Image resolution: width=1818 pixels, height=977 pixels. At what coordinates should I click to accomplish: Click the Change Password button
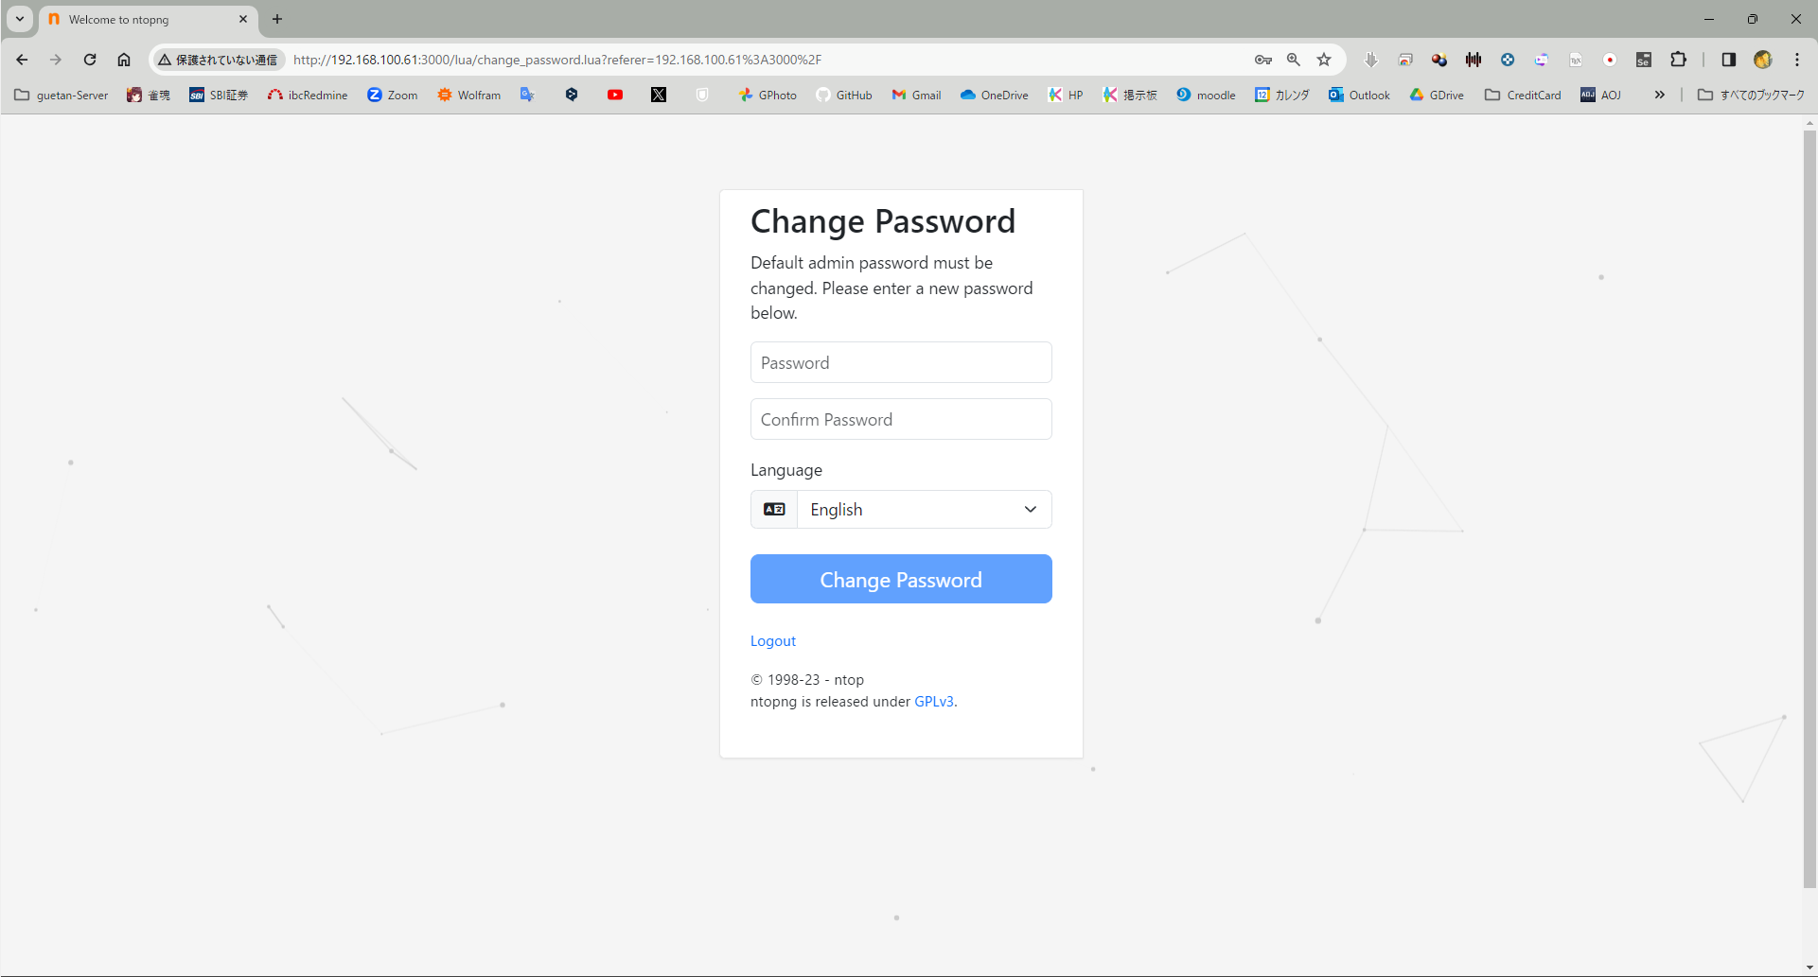click(x=901, y=579)
